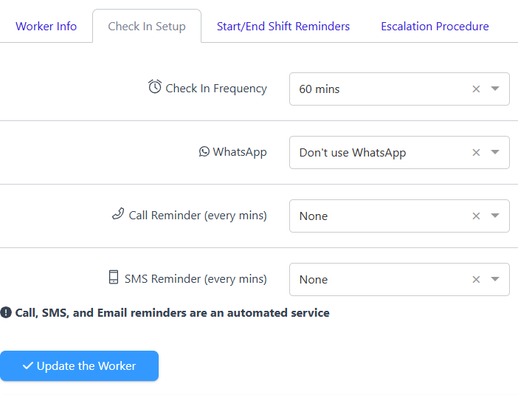Click the Update the Worker button

79,366
